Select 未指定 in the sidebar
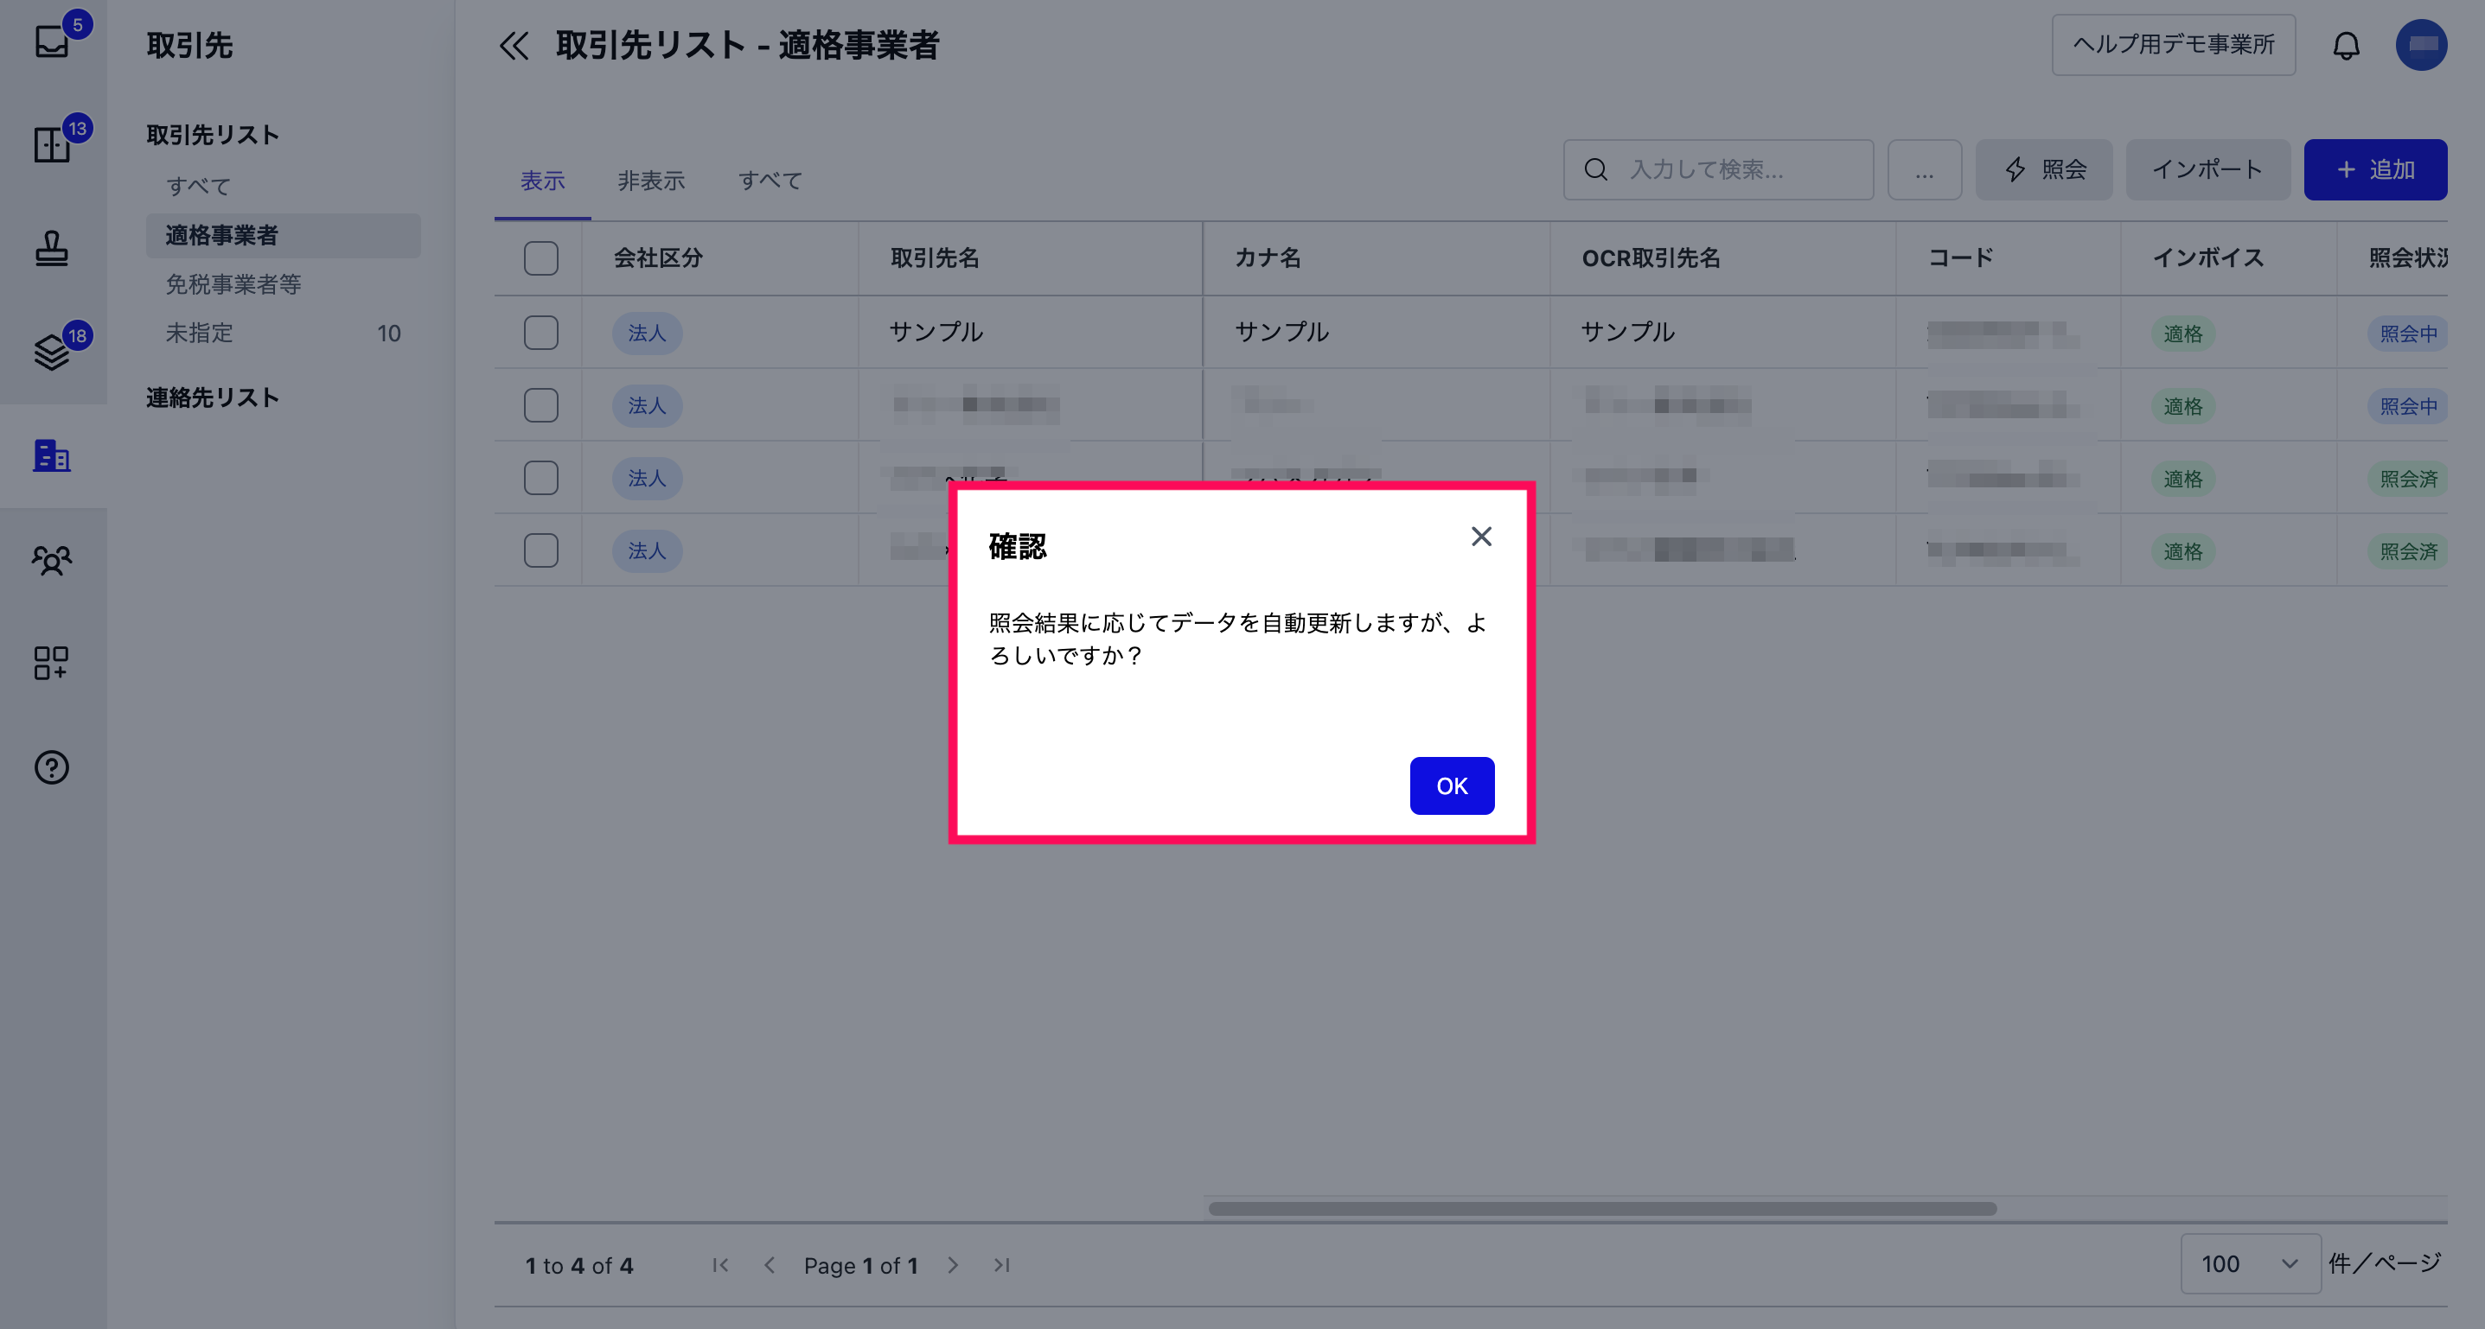This screenshot has width=2485, height=1329. (x=283, y=334)
